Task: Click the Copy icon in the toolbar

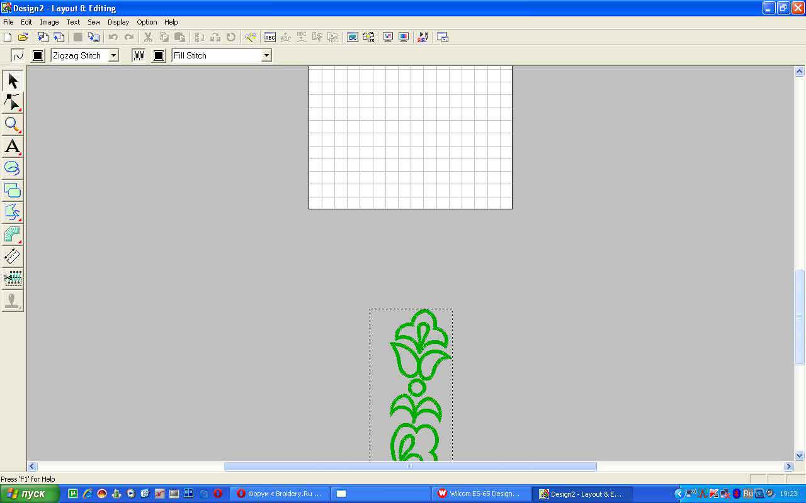Action: point(164,38)
